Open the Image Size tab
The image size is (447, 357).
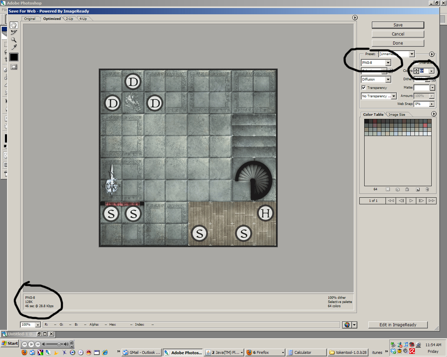(397, 114)
